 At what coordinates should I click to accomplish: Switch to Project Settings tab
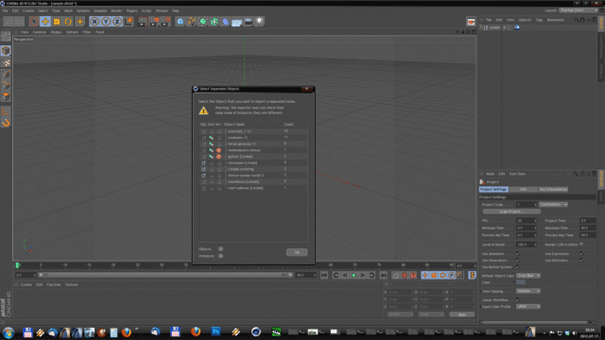pos(493,189)
